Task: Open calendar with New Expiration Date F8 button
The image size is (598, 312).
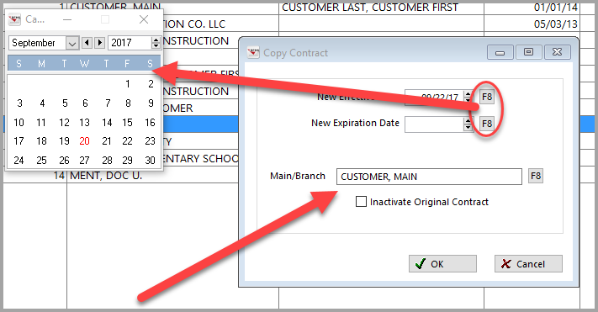Action: click(x=487, y=124)
